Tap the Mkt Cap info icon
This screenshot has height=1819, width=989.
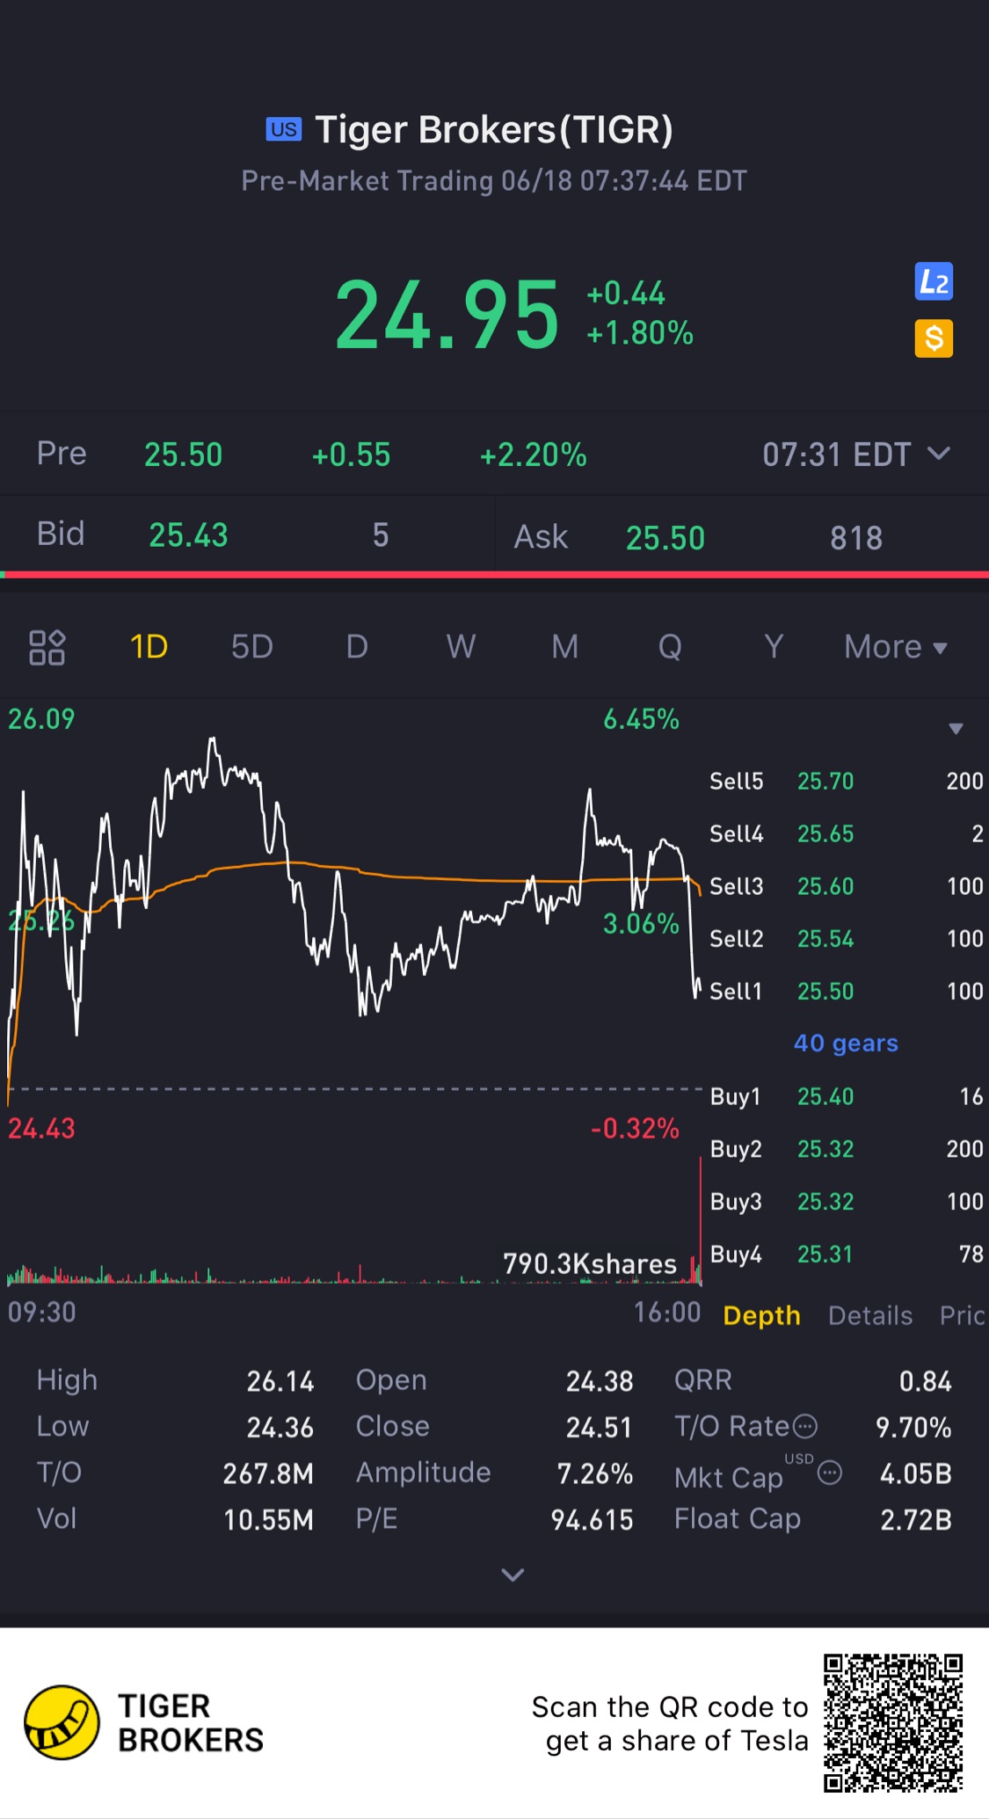click(830, 1473)
